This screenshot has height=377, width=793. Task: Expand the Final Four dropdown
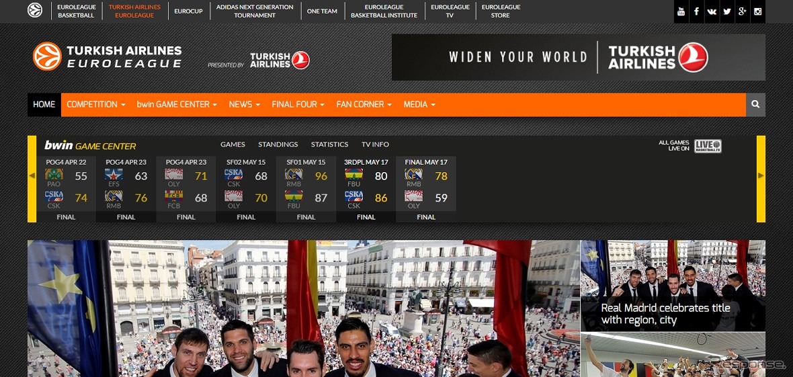(298, 105)
